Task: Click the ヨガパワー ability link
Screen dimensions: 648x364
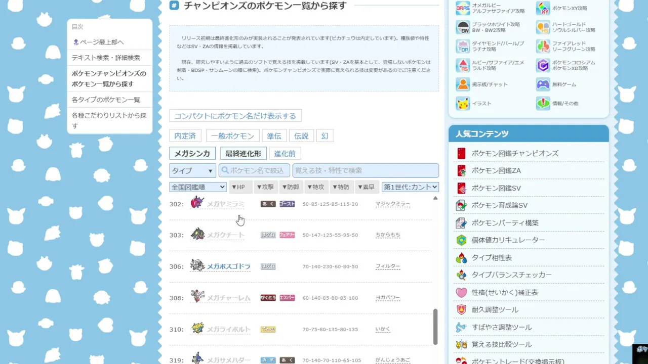Action: pos(388,298)
